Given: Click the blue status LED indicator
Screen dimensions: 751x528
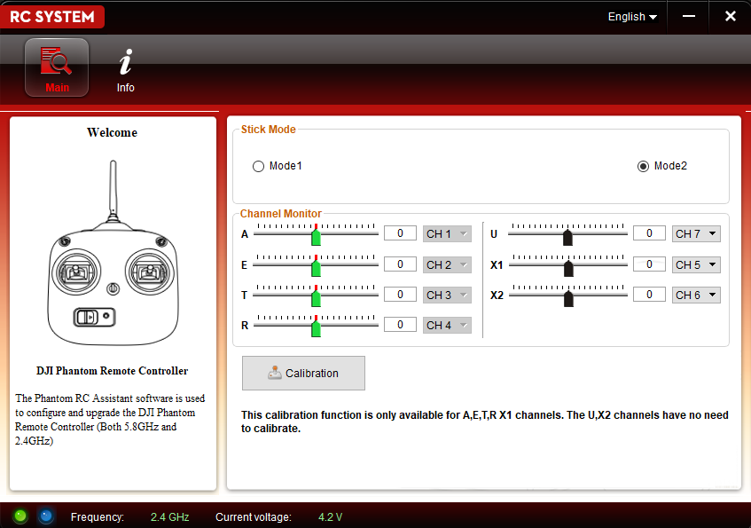Looking at the screenshot, I should [45, 516].
